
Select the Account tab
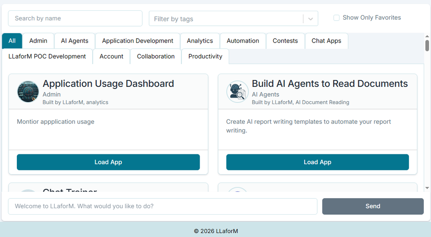pos(111,56)
